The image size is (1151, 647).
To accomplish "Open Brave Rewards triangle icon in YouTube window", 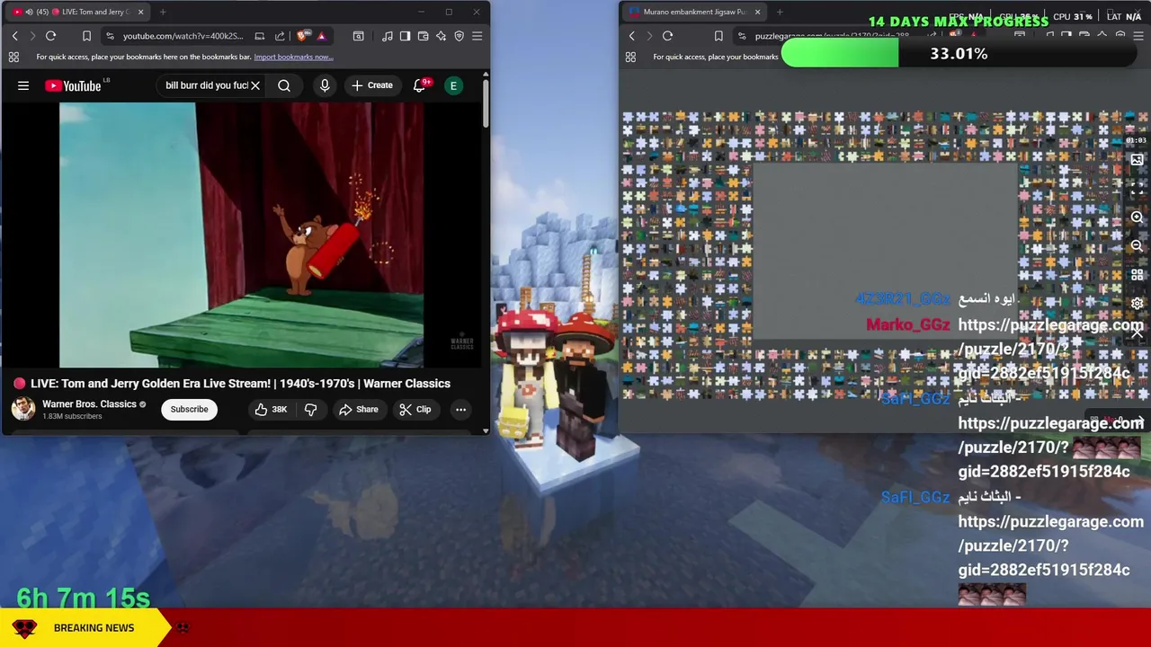I will tap(321, 36).
